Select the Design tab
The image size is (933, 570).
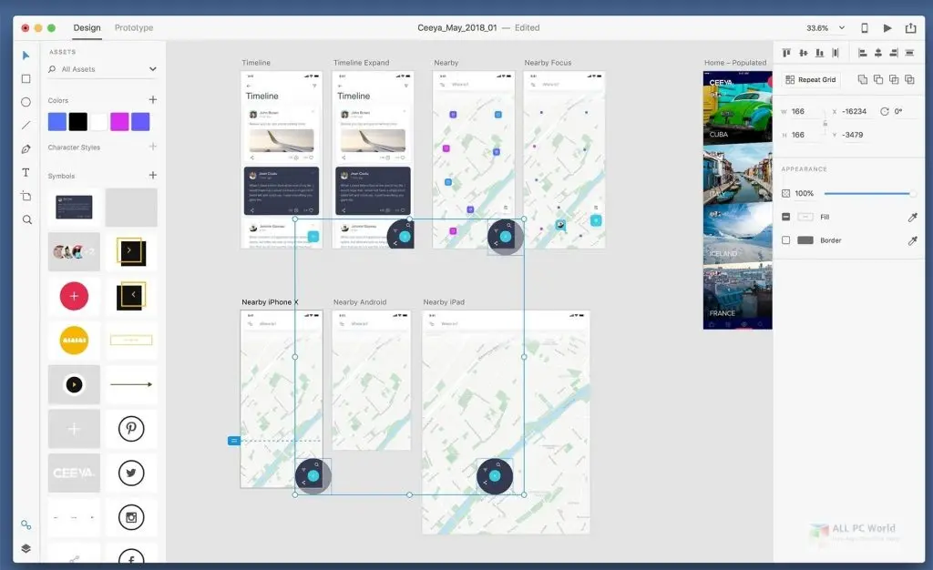coord(87,27)
